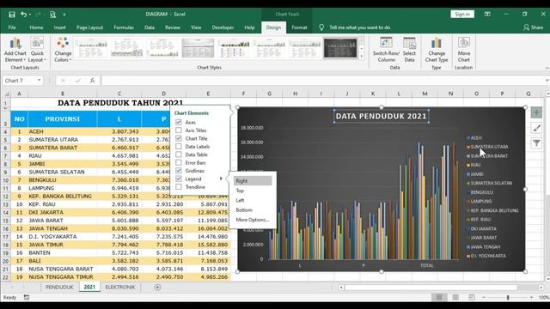Click the Tell me lightbulb icon

(321, 27)
